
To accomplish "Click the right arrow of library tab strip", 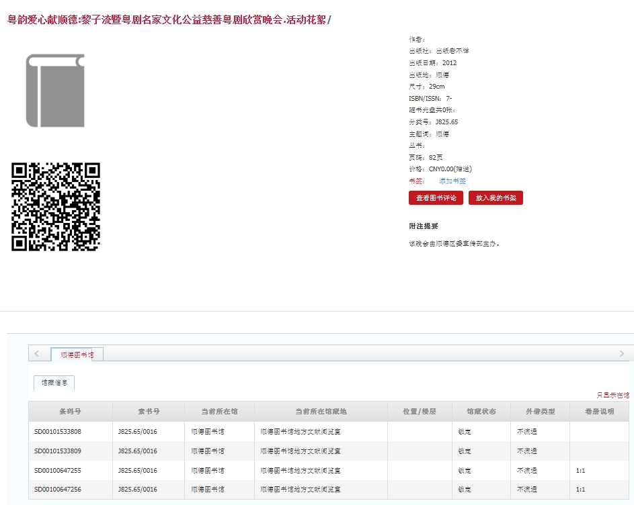I will point(622,354).
